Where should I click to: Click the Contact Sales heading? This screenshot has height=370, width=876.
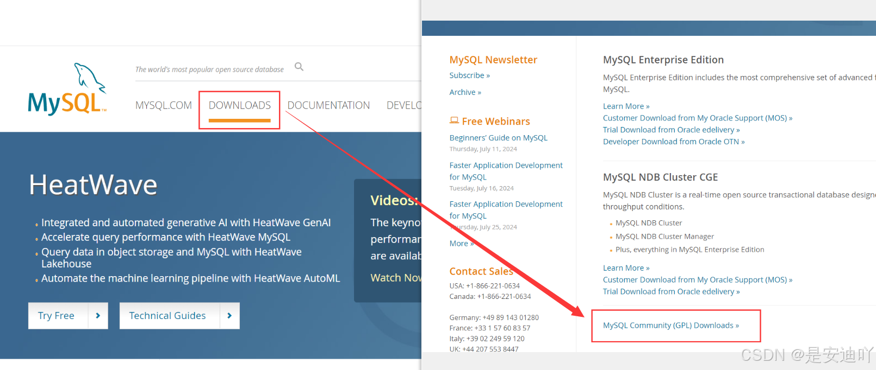pos(481,271)
